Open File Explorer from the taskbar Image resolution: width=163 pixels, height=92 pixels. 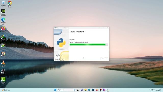86,90
